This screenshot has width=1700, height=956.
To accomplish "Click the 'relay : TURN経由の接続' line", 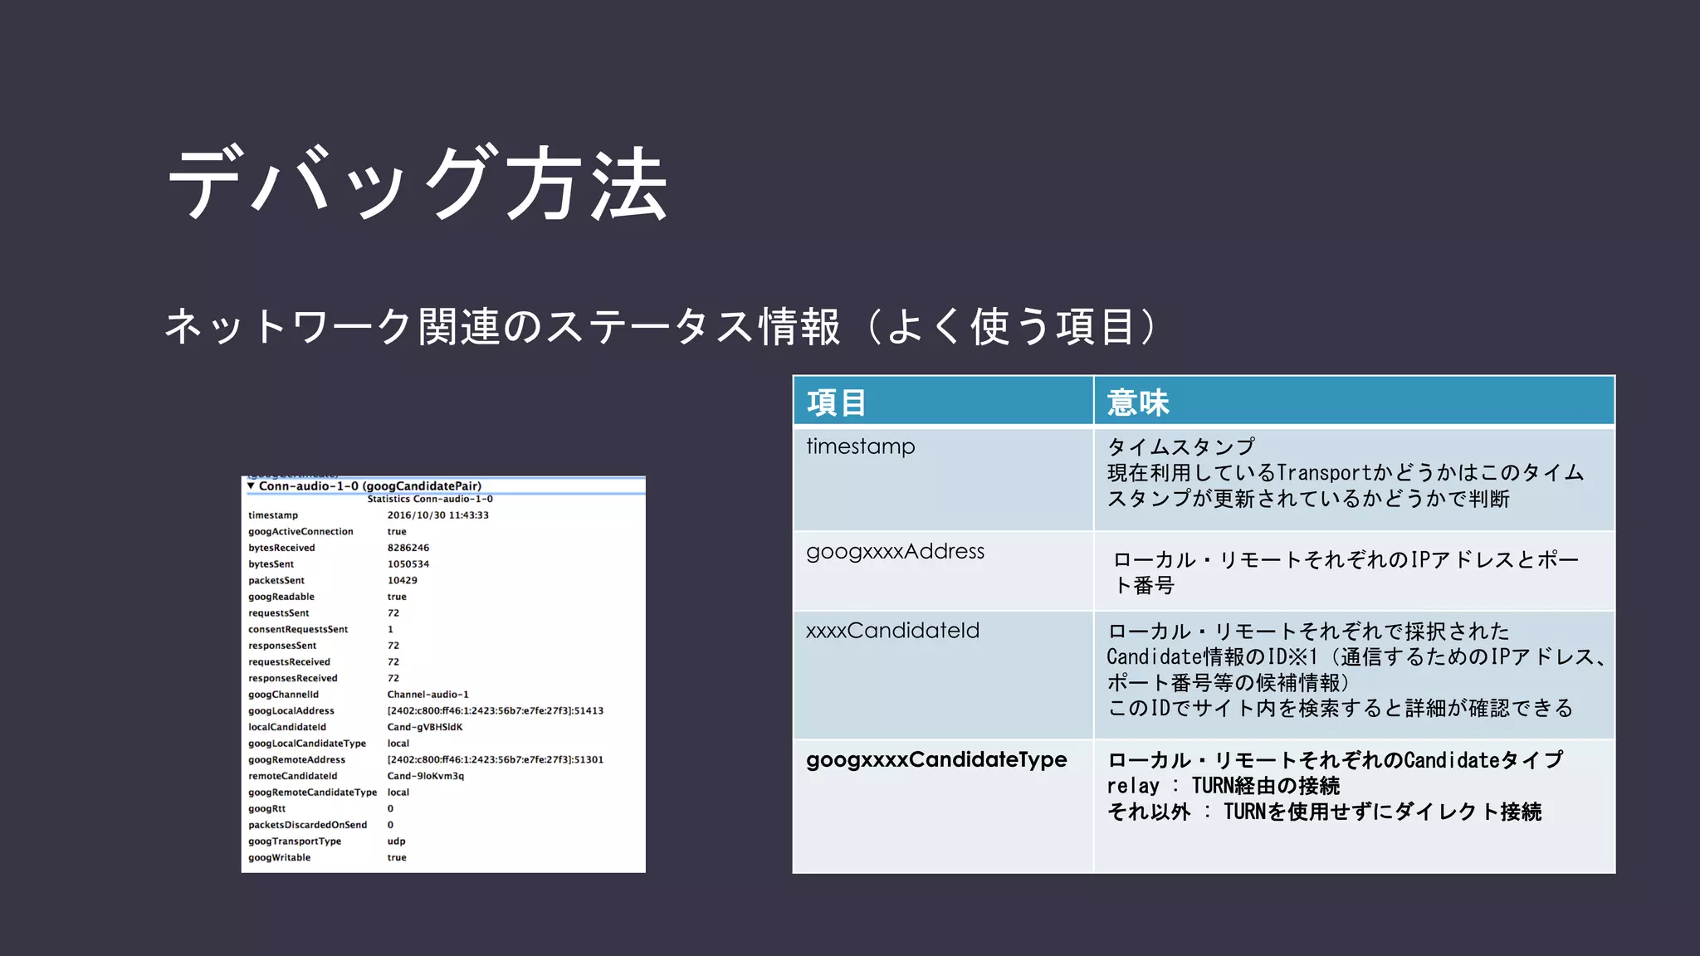I will [x=1223, y=786].
